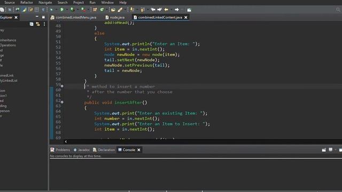342x192 pixels.
Task: Click the Debug bug icon in toolbar
Action: tap(51, 10)
